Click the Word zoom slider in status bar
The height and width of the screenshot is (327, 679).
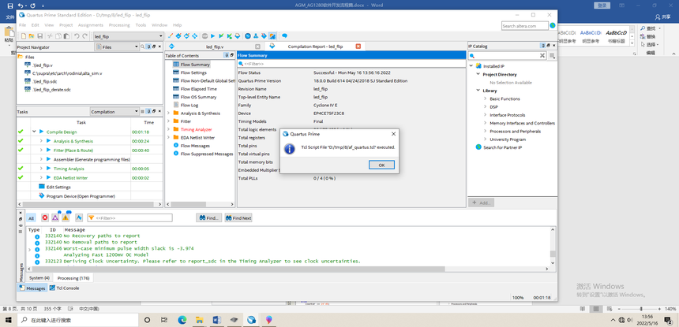[641, 309]
